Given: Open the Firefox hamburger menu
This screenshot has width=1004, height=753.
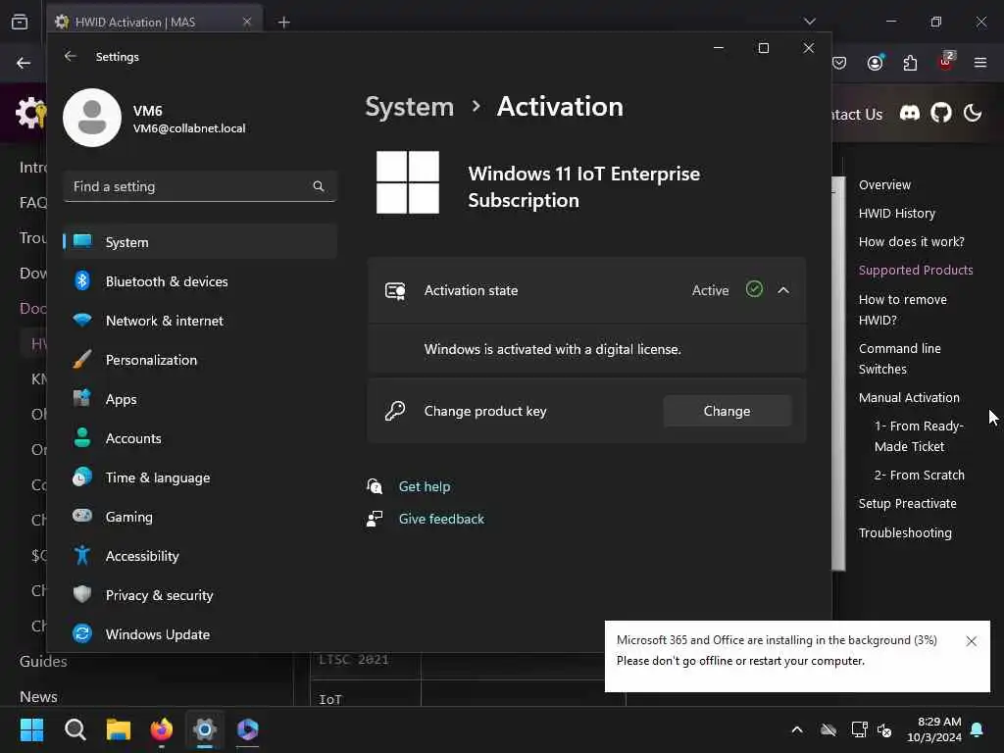Looking at the screenshot, I should [980, 62].
